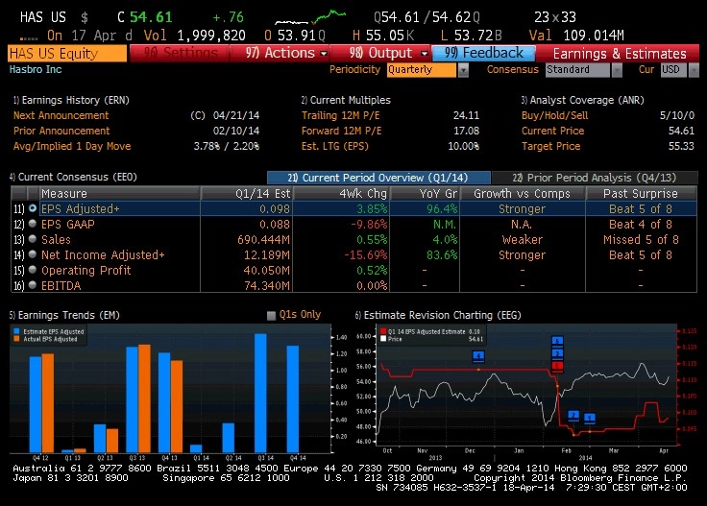Image resolution: width=707 pixels, height=506 pixels.
Task: Click 'Beat 4 of 8' for EPS GAAP
Action: (641, 225)
